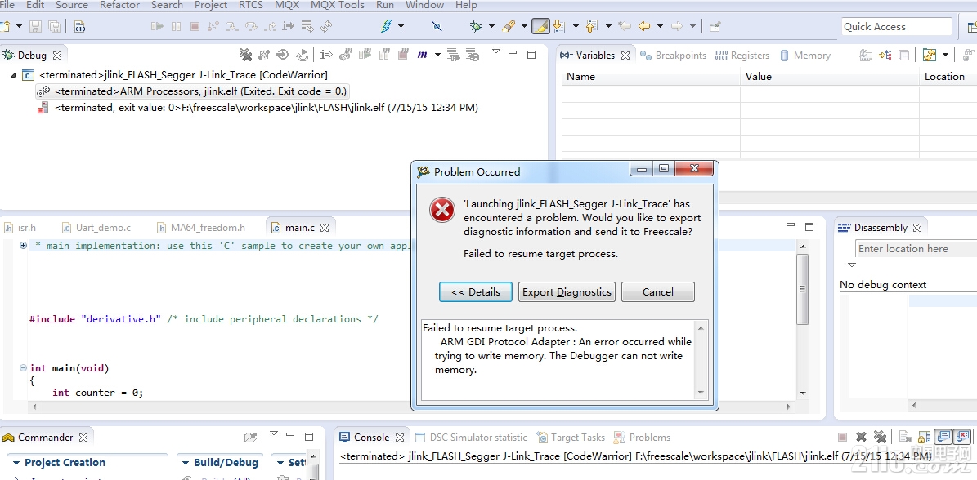
Task: Click the Save All toolbar icon
Action: pos(54,27)
